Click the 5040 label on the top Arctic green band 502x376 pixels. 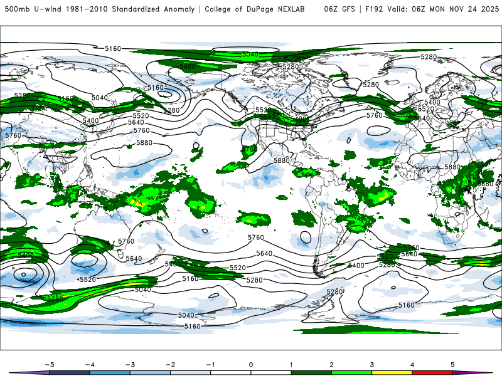250,55
